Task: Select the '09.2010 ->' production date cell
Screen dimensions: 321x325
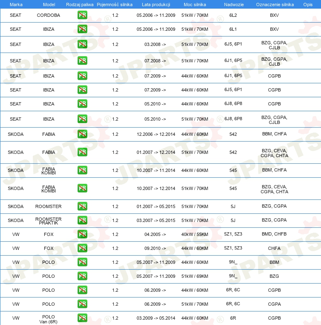Action: point(155,248)
